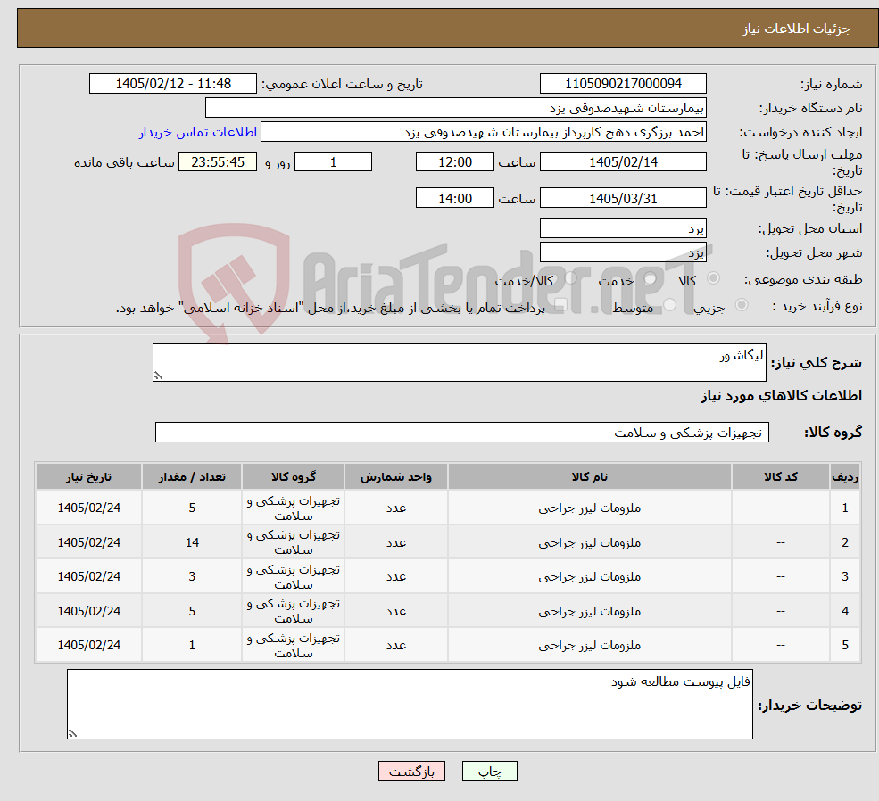Click the چاپ (print) button

pos(489,772)
